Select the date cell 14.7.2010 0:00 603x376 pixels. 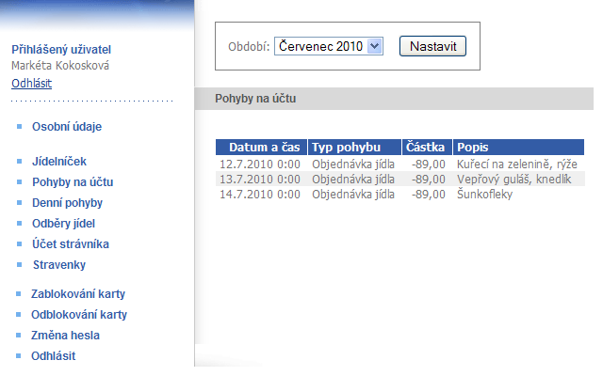pos(260,195)
